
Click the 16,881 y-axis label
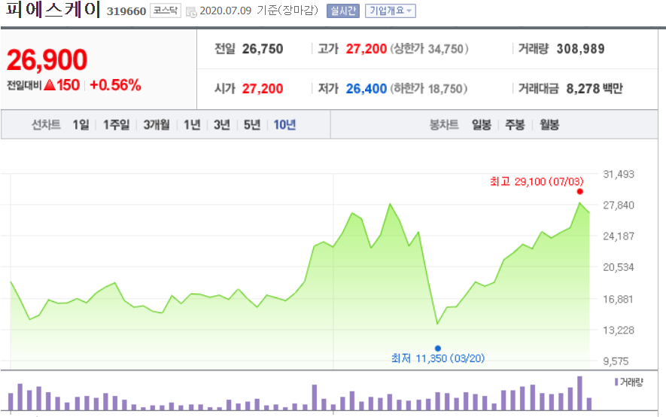click(619, 300)
